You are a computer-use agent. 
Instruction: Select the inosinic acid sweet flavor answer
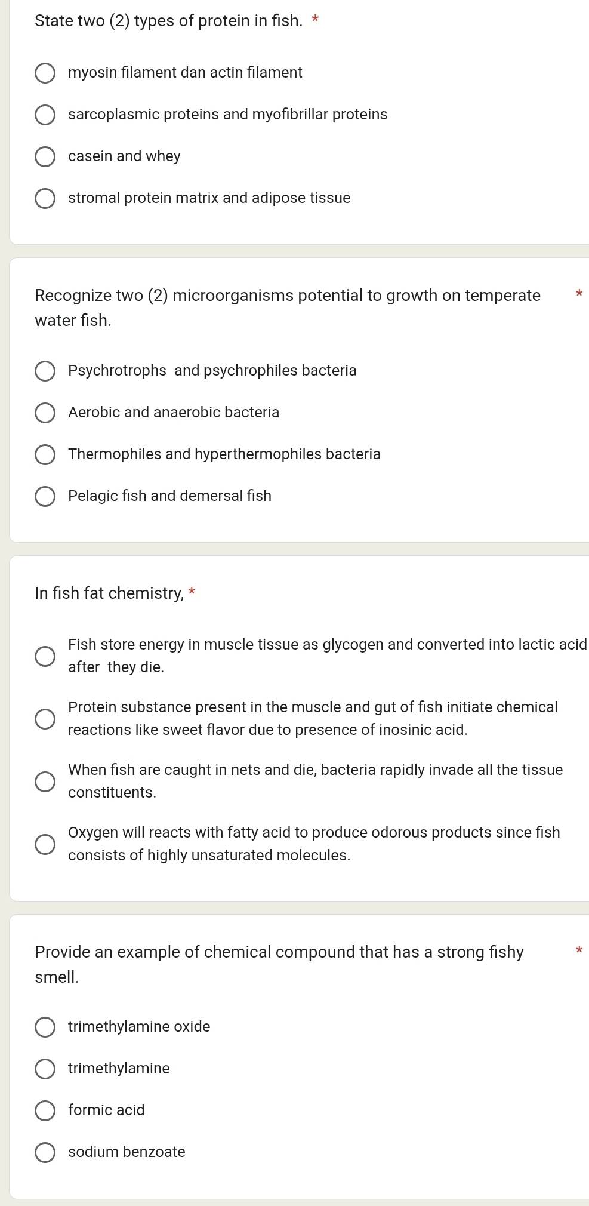point(45,719)
